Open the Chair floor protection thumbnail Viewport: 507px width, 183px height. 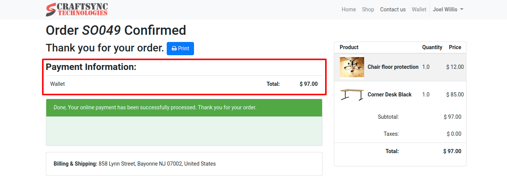click(352, 67)
